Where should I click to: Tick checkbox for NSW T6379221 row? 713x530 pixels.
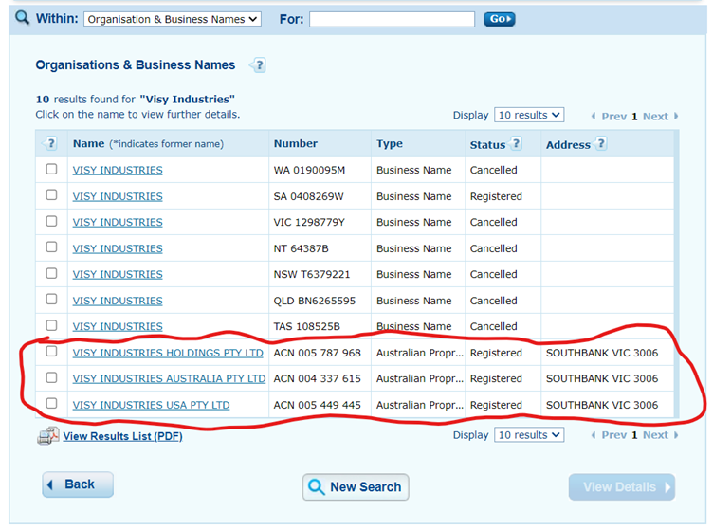[52, 273]
